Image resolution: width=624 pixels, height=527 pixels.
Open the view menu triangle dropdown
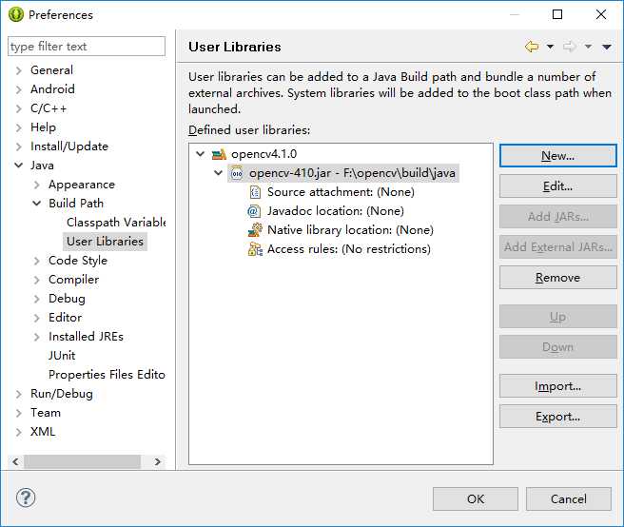point(607,47)
